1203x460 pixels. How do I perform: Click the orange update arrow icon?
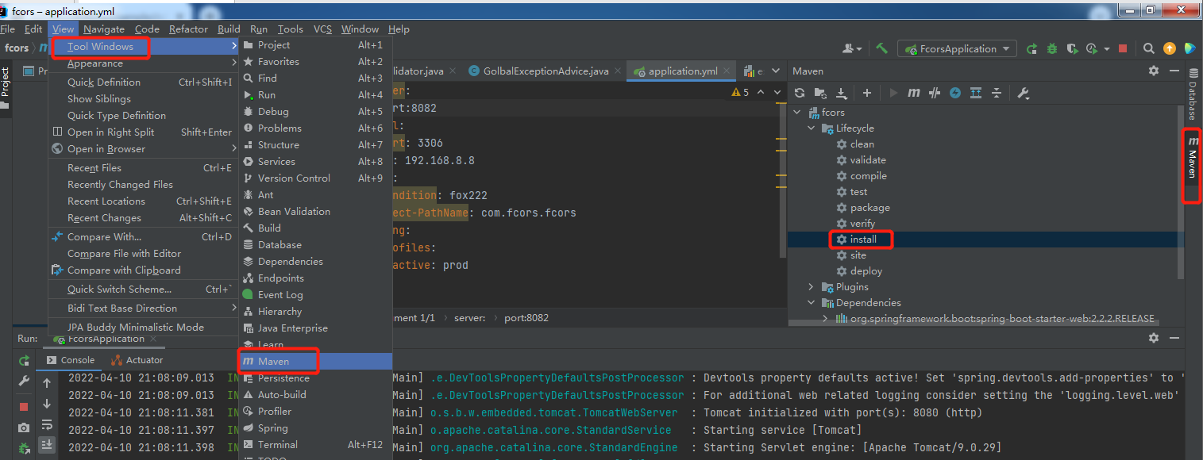coord(1169,48)
